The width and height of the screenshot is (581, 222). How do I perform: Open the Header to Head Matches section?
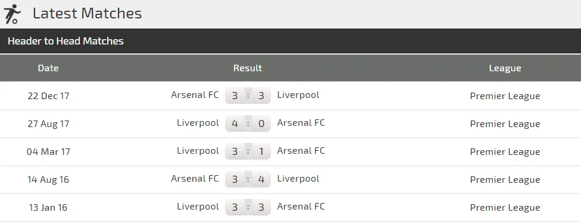65,41
